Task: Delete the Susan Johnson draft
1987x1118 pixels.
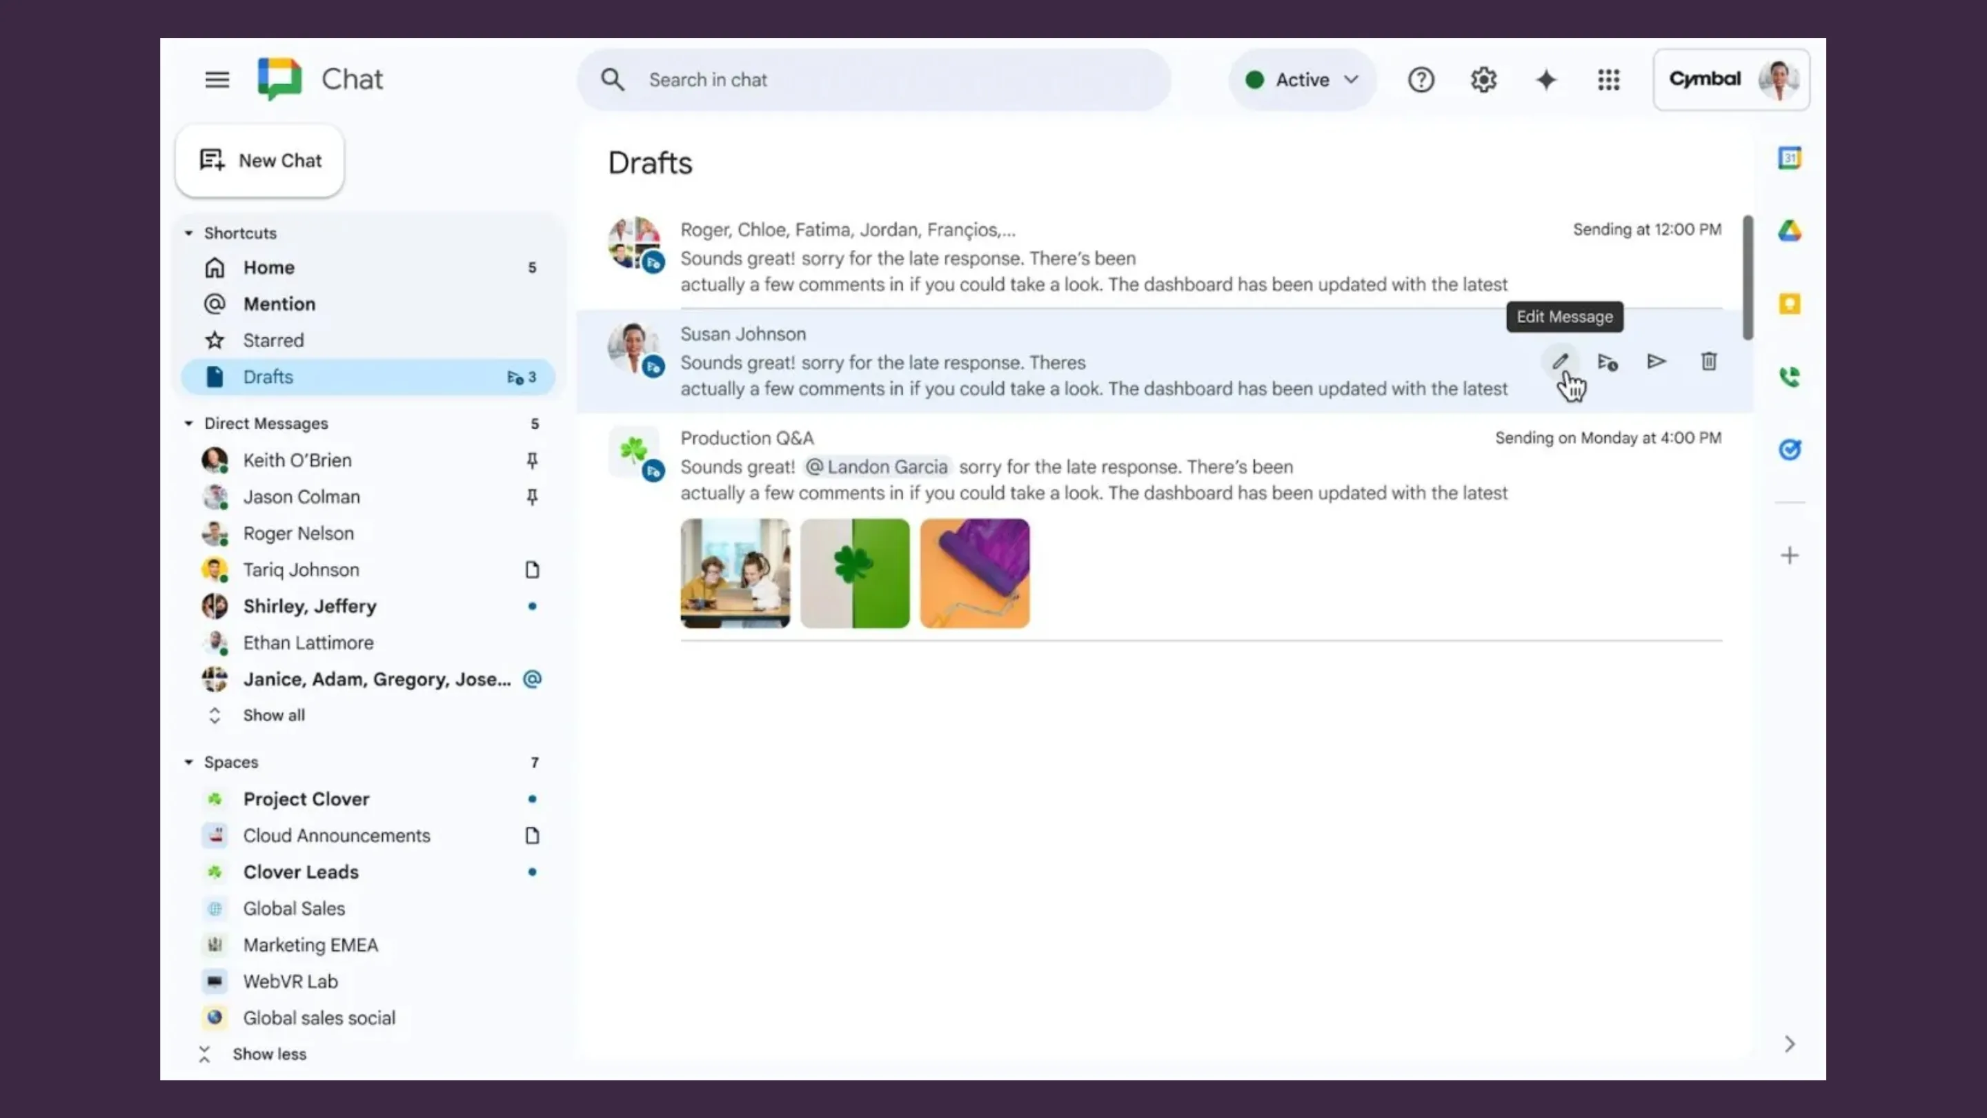Action: (x=1708, y=362)
